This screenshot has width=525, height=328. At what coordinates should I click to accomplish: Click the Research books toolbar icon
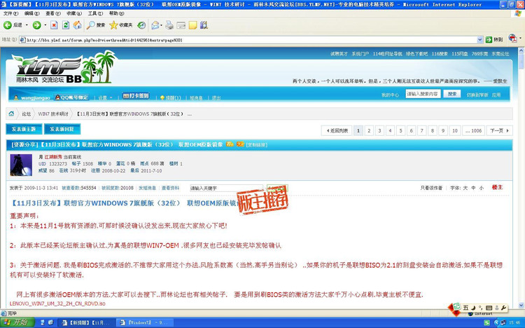pos(204,25)
